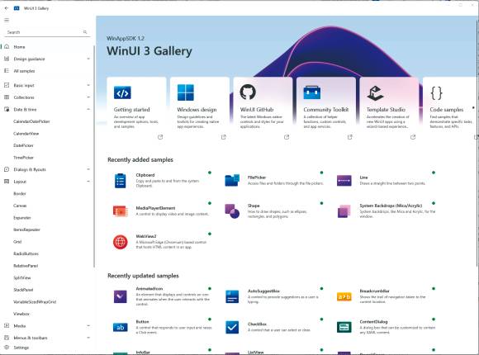Open Expander sample in sidebar
This screenshot has width=479, height=355.
[x=22, y=217]
